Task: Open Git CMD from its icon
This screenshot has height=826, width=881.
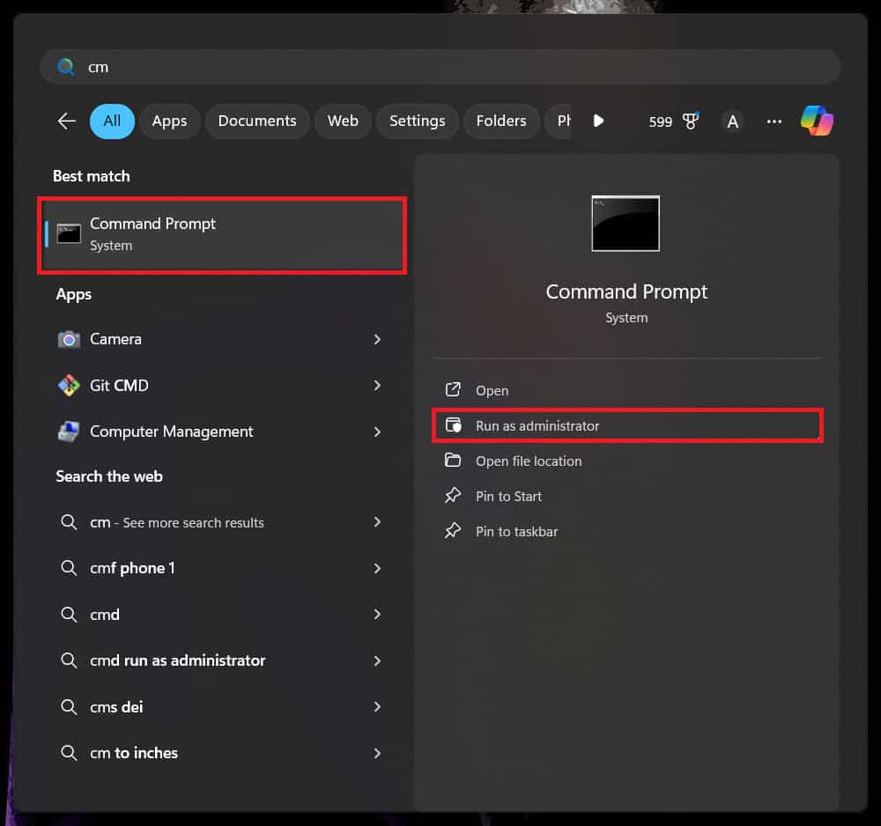Action: 69,385
